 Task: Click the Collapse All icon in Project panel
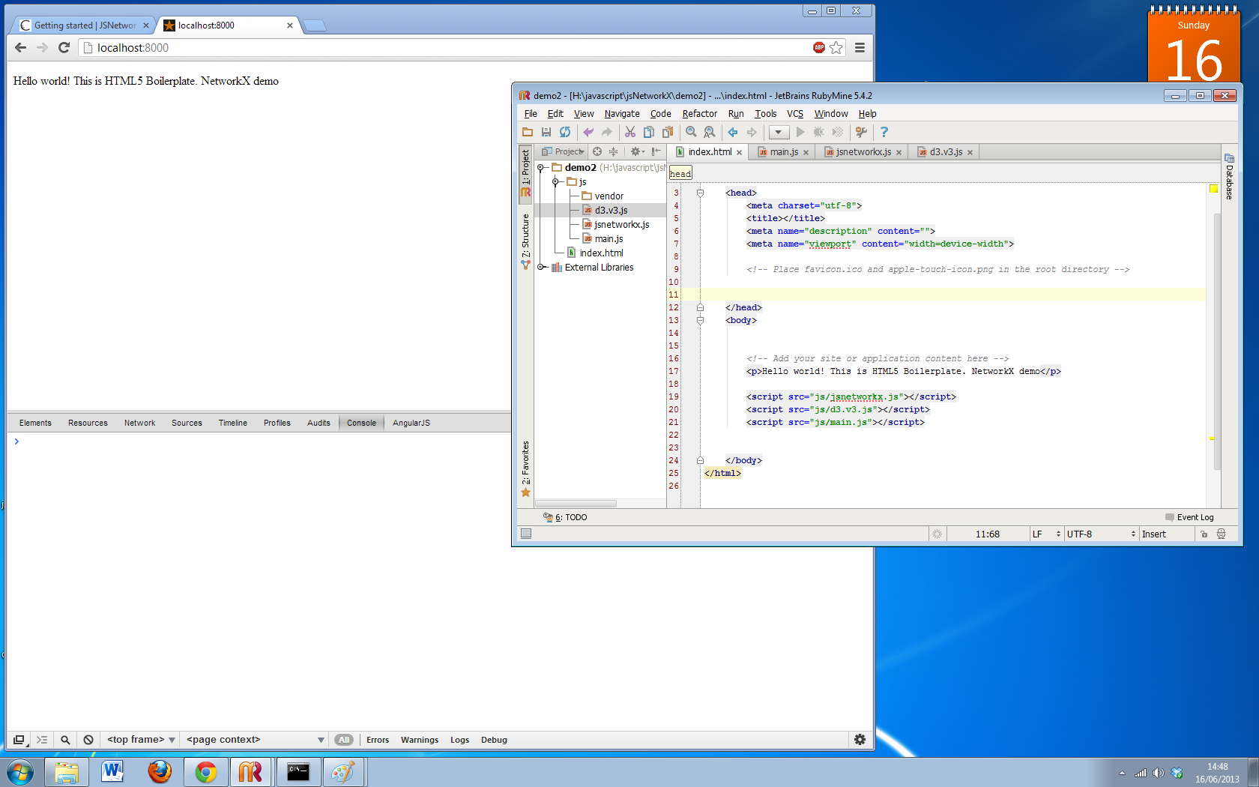tap(613, 151)
